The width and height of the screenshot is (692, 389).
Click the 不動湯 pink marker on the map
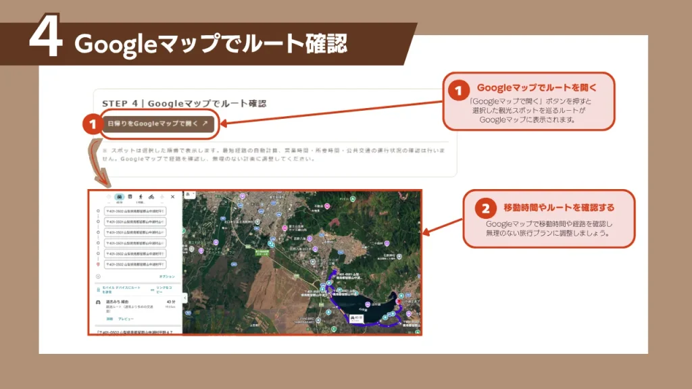tap(327, 206)
